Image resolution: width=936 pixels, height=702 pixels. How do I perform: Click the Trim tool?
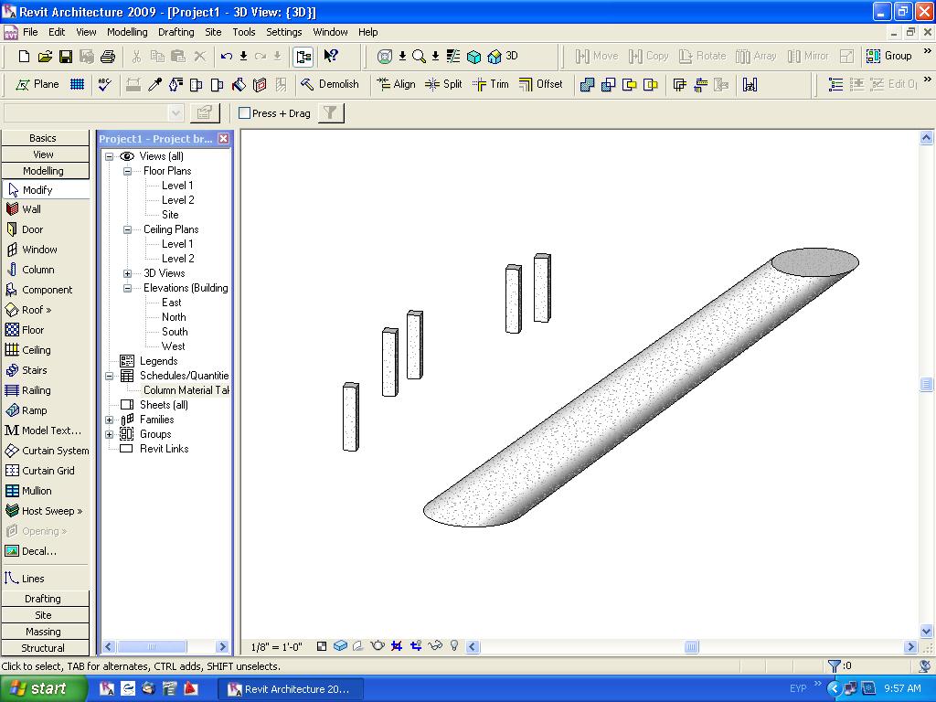pyautogui.click(x=491, y=84)
